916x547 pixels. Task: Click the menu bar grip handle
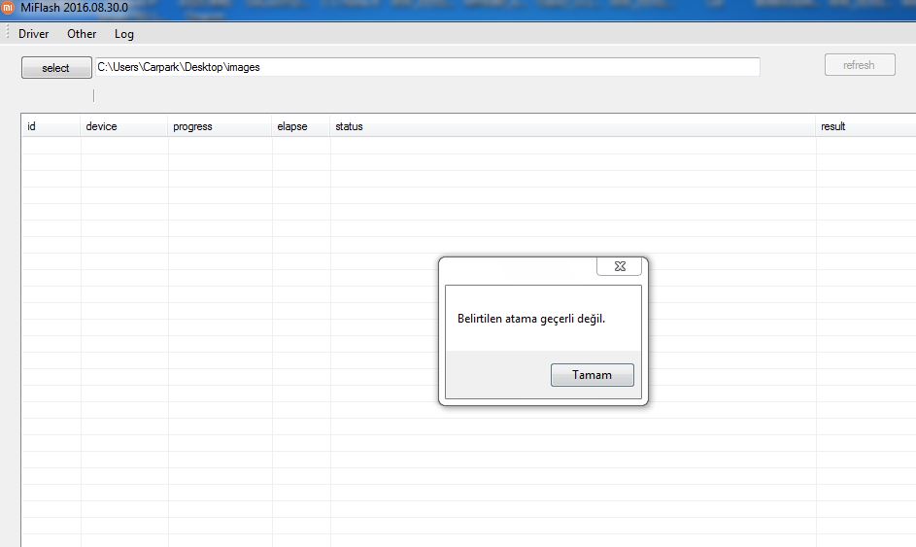7,33
